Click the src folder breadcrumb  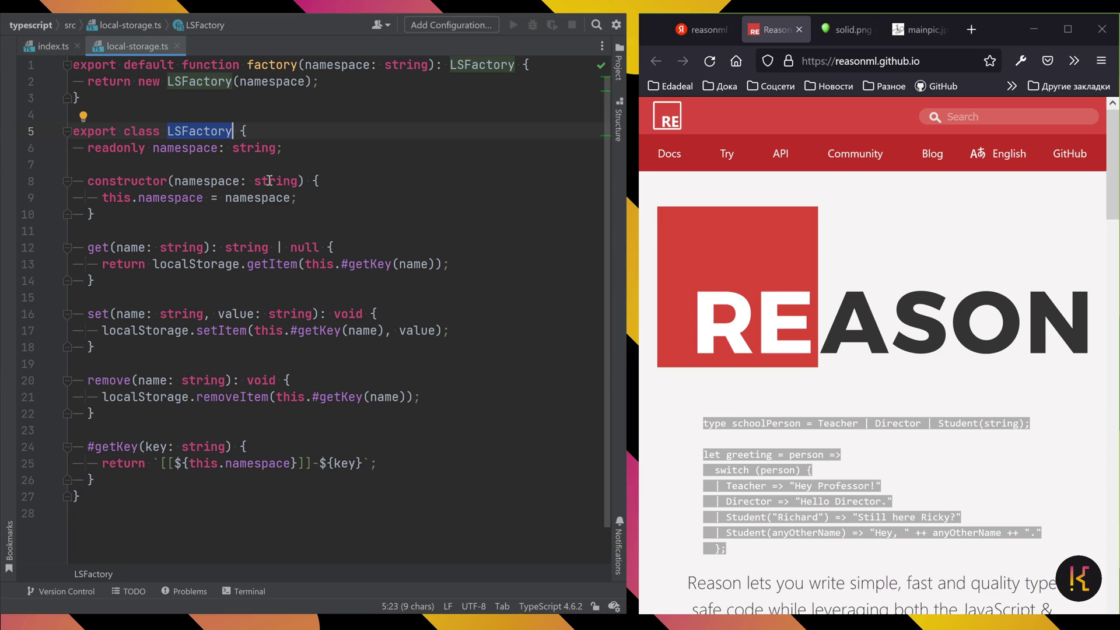tap(70, 25)
